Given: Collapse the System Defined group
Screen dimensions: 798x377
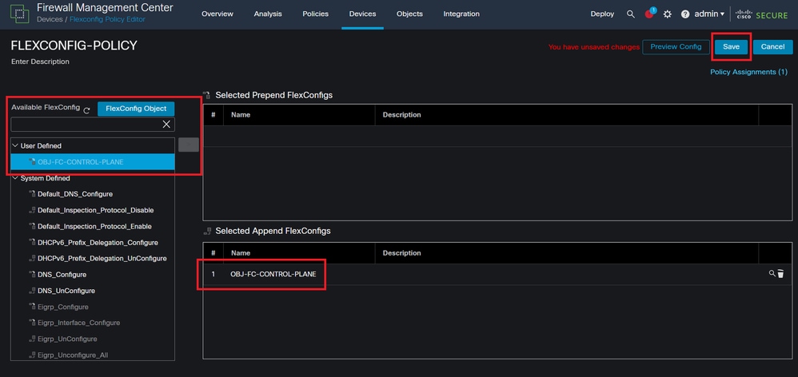Looking at the screenshot, I should [14, 178].
